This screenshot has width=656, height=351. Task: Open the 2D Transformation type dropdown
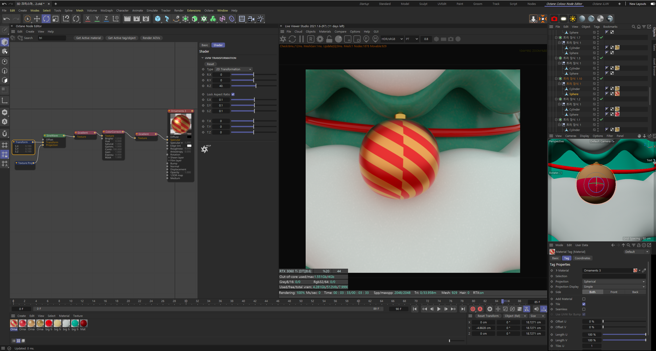(x=233, y=69)
